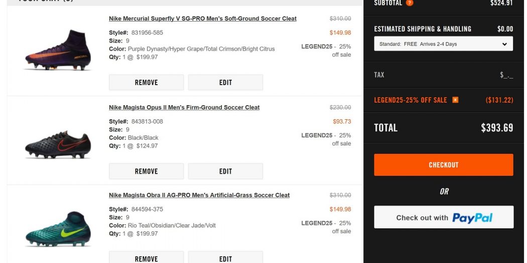Image resolution: width=527 pixels, height=263 pixels.
Task: Edit the Magista Opus II cart item
Action: (225, 171)
